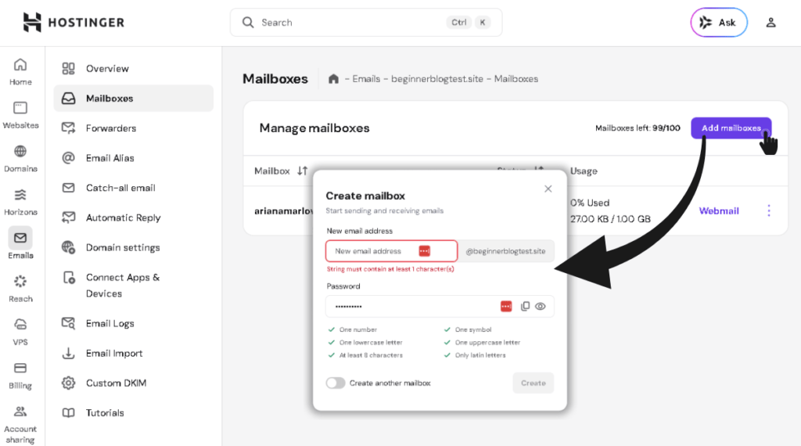This screenshot has width=801, height=446.
Task: Open Domain settings
Action: click(134, 247)
